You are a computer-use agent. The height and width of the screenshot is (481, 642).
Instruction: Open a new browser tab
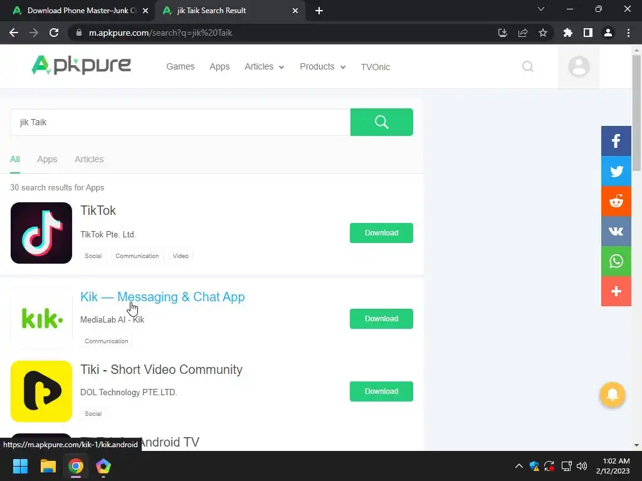tap(319, 11)
